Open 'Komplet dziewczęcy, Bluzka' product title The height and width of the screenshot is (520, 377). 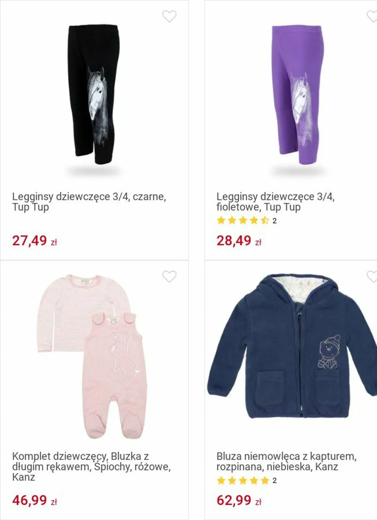tap(91, 467)
